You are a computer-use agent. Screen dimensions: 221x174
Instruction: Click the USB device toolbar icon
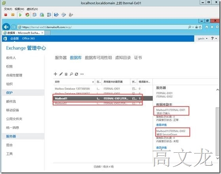[x=71, y=15]
